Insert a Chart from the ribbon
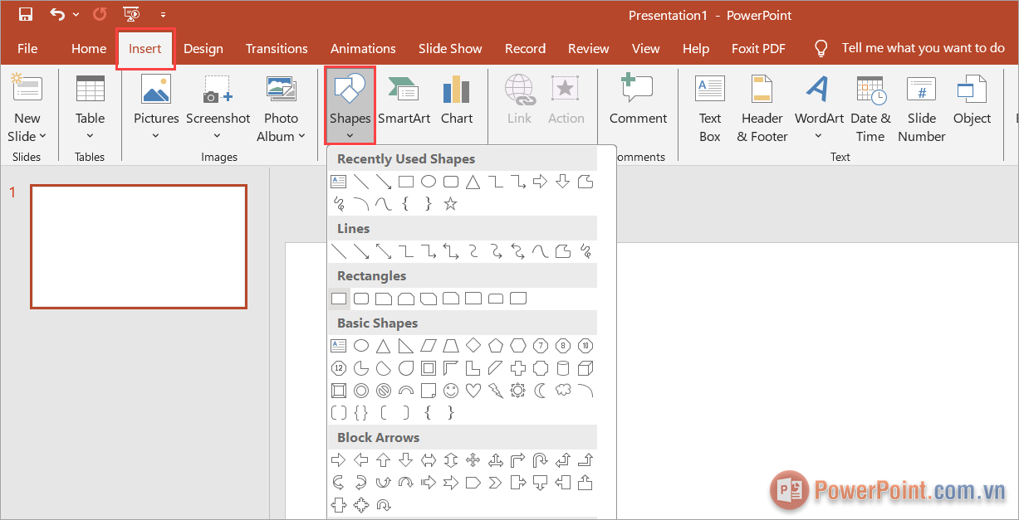Viewport: 1019px width, 520px height. click(456, 101)
